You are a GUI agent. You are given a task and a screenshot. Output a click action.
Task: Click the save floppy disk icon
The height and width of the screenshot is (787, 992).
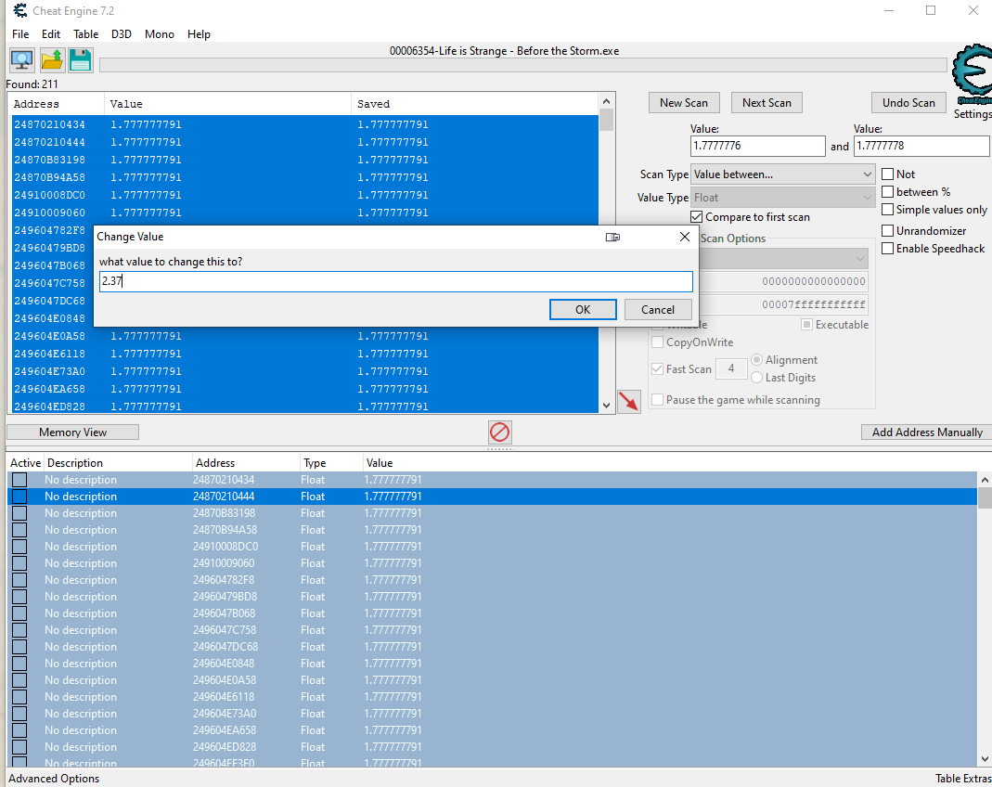[81, 60]
